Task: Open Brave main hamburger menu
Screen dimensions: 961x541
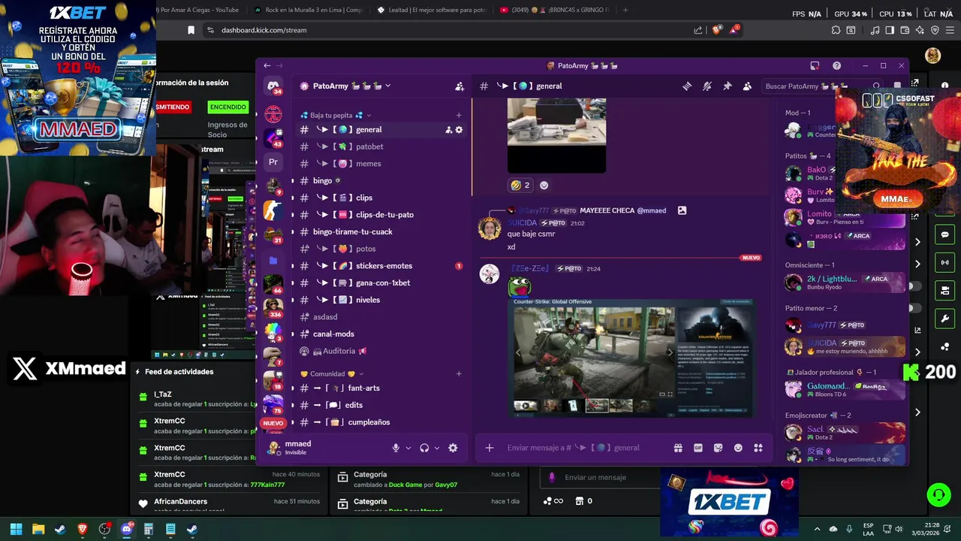Action: click(949, 30)
